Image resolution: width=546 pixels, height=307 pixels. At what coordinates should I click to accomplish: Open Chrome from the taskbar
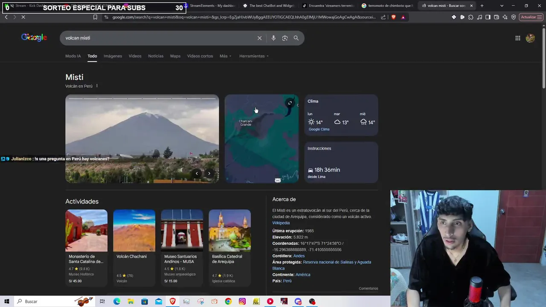tap(228, 301)
